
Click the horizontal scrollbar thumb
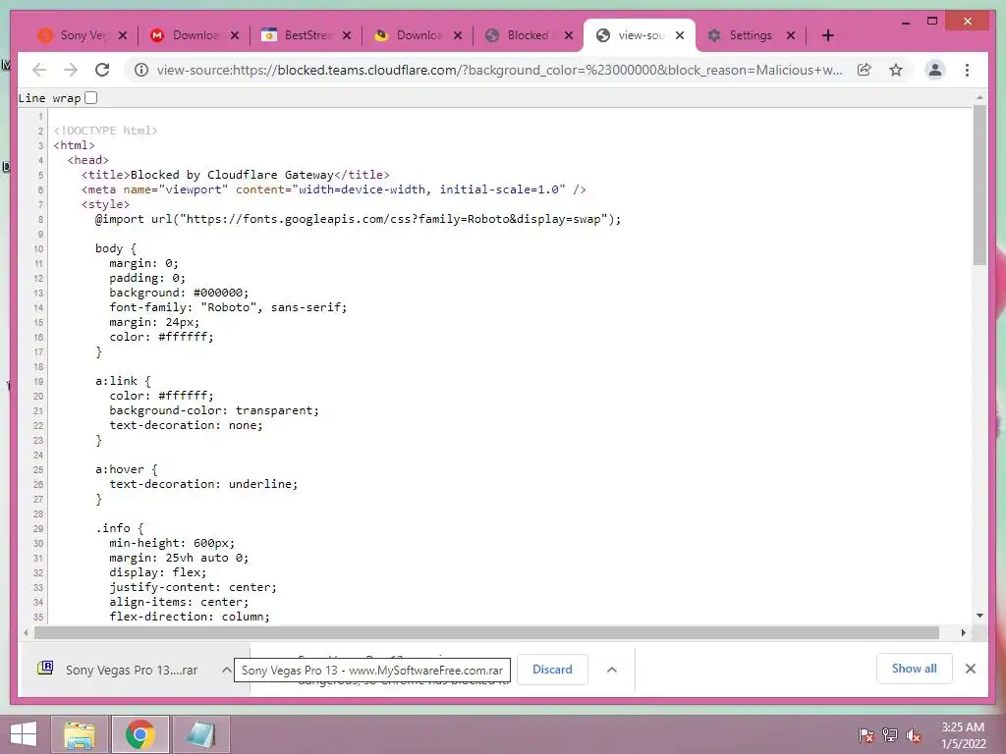pos(486,633)
